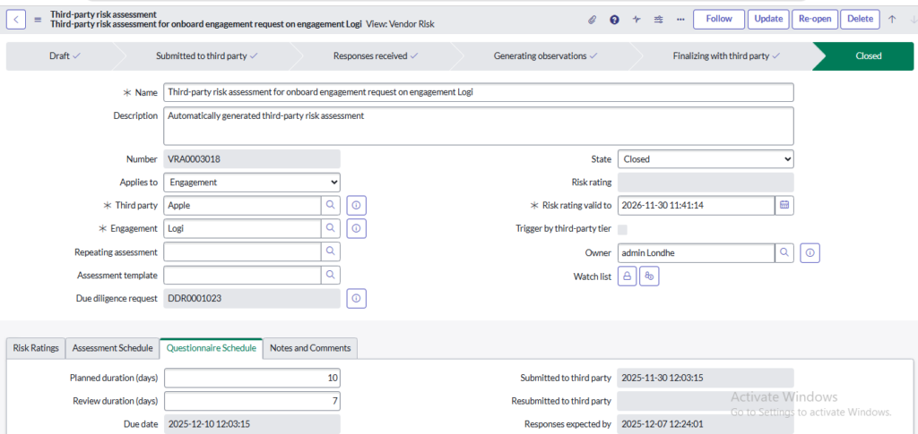Open the help question mark icon
This screenshot has height=434, width=918.
click(x=614, y=19)
